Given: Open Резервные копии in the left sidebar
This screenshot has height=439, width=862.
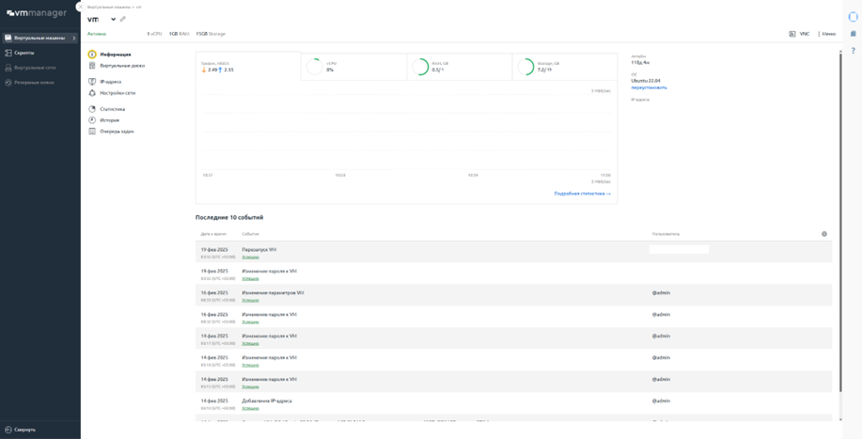Looking at the screenshot, I should click(34, 83).
